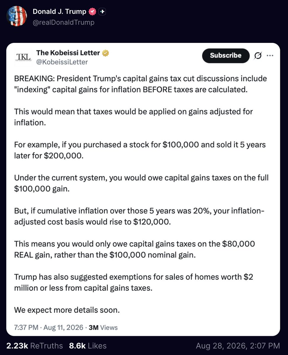The height and width of the screenshot is (355, 288).
Task: Subscribe to The Kobeissi Letter
Action: click(x=226, y=56)
